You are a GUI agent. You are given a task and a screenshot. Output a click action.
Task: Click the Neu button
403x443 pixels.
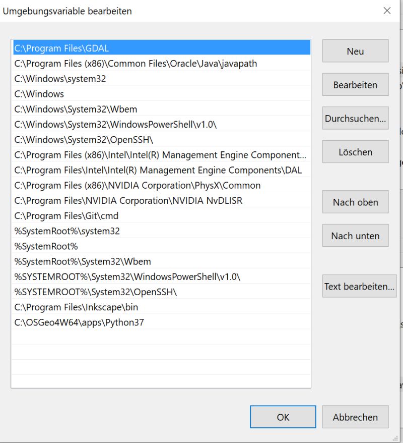coord(355,51)
